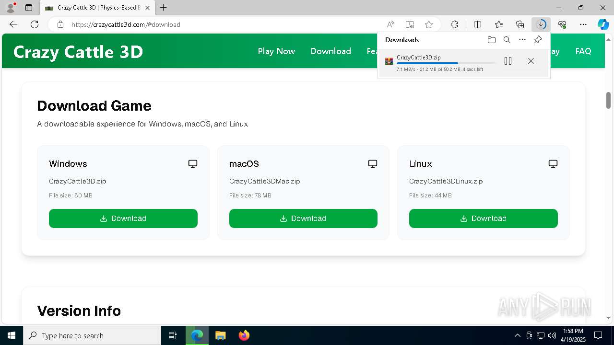Open Microsoft Edge from taskbar
This screenshot has height=345, width=614.
click(197, 335)
